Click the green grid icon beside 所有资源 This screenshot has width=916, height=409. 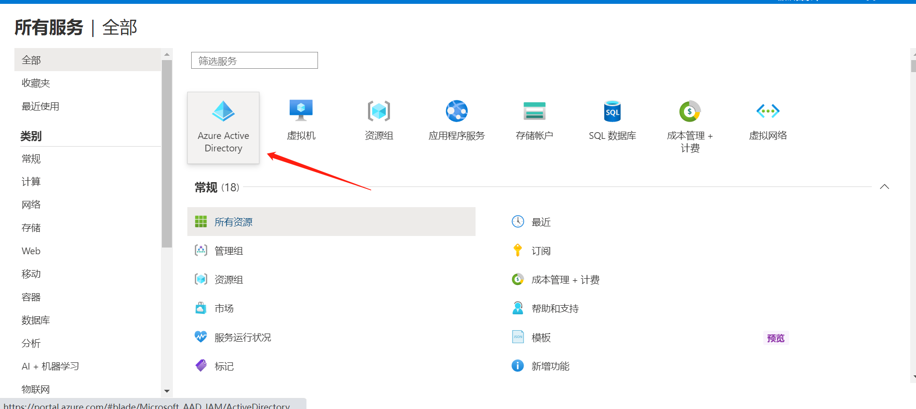tap(201, 222)
